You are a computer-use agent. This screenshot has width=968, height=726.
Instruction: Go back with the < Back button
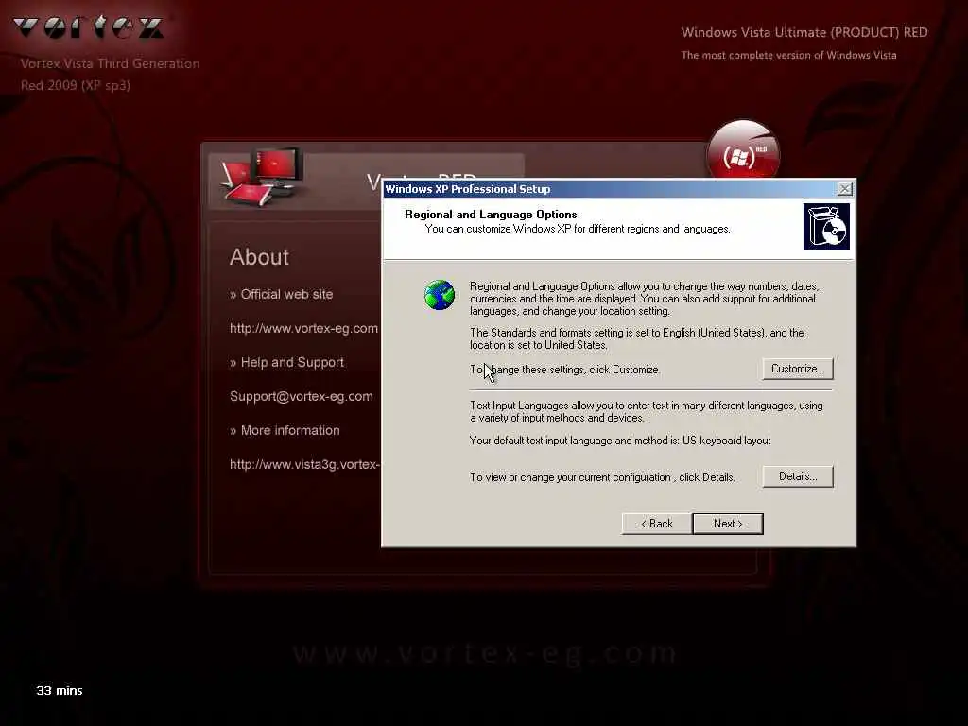[x=656, y=524]
